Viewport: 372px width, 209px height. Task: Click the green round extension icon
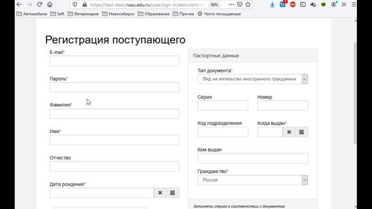point(323,5)
